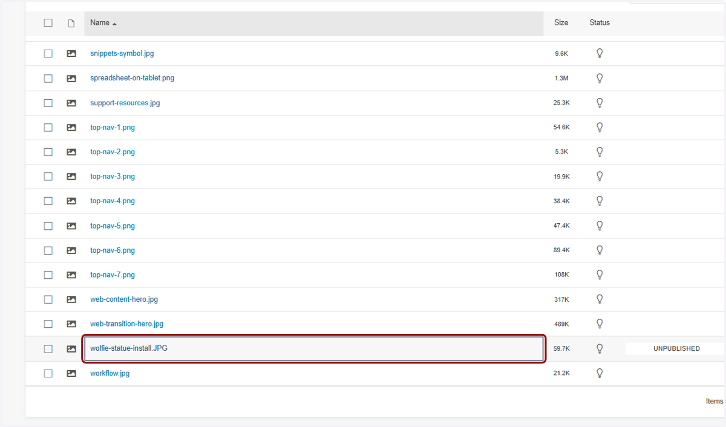Click the 317K size value

[561, 299]
